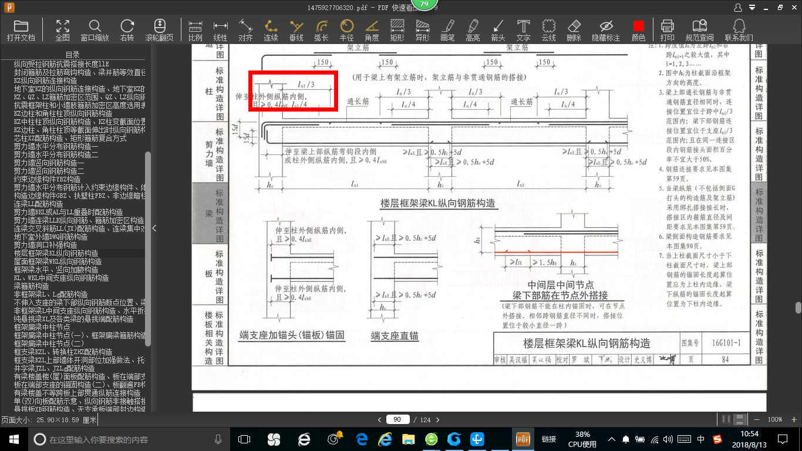Select the 箭头 arrow annotation tool
This screenshot has height=451, width=802.
click(498, 30)
